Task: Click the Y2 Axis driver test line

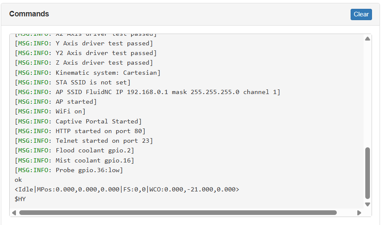Action: (86, 53)
